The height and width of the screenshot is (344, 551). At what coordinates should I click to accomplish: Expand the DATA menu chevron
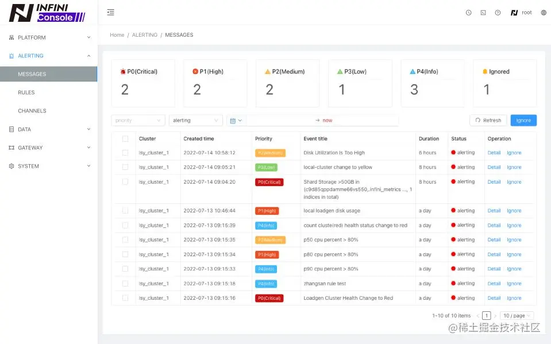click(88, 129)
